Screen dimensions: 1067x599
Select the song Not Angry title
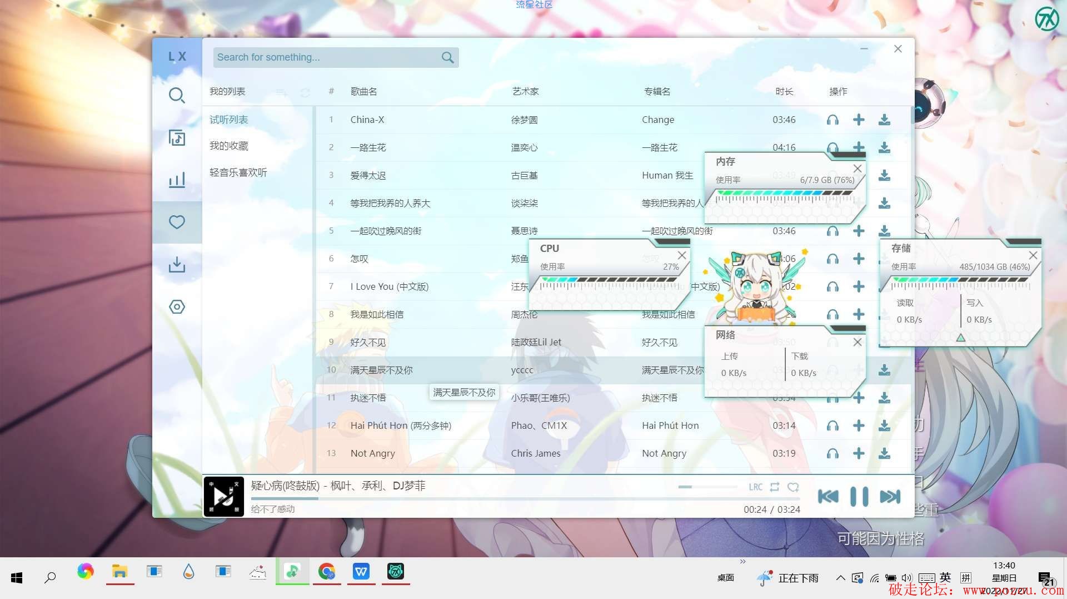[x=373, y=453]
